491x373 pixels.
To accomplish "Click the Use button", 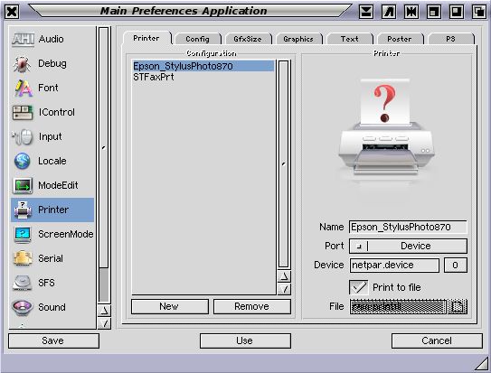I will tap(245, 340).
